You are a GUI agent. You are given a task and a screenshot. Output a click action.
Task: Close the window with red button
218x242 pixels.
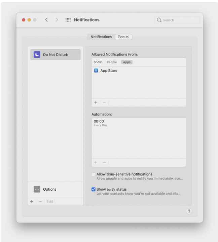(x=24, y=20)
